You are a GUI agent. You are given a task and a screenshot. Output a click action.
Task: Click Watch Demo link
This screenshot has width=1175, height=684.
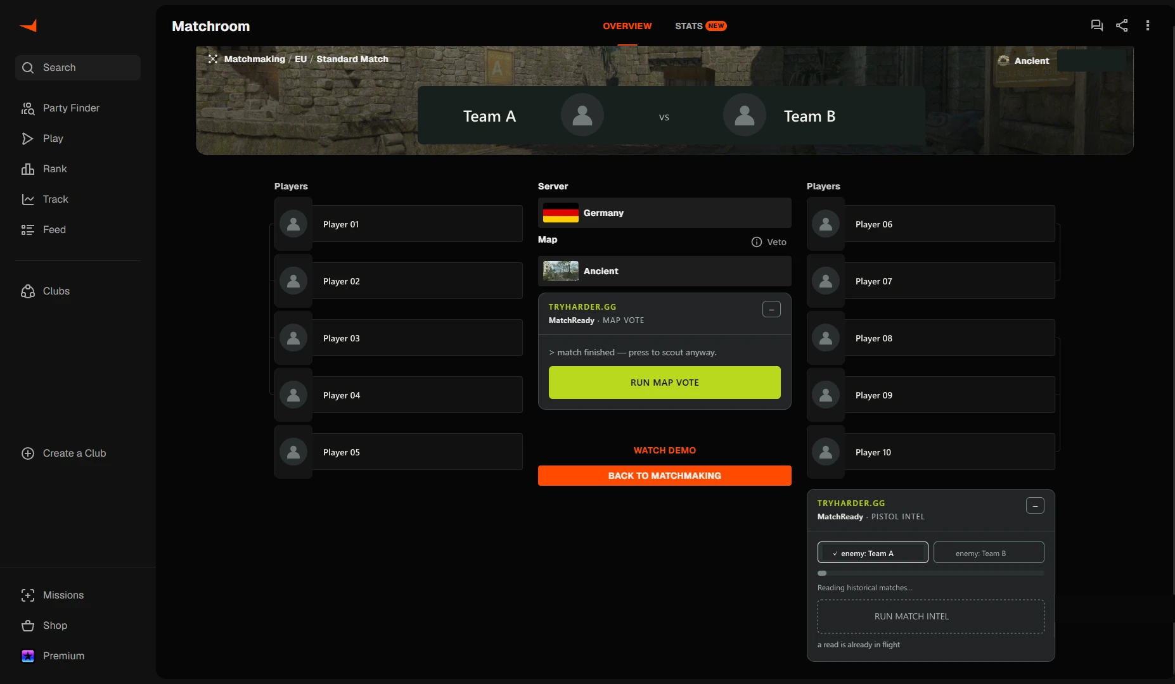(665, 450)
